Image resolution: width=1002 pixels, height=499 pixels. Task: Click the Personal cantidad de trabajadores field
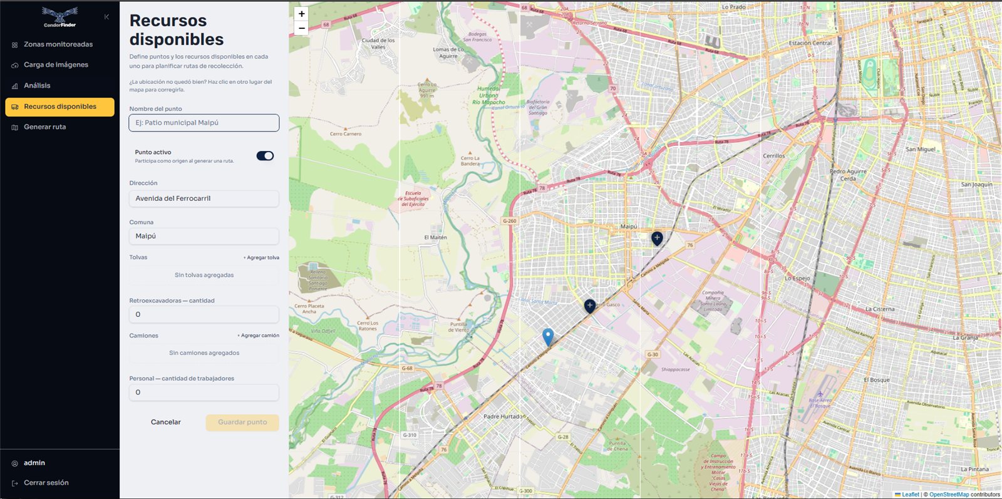pos(204,393)
